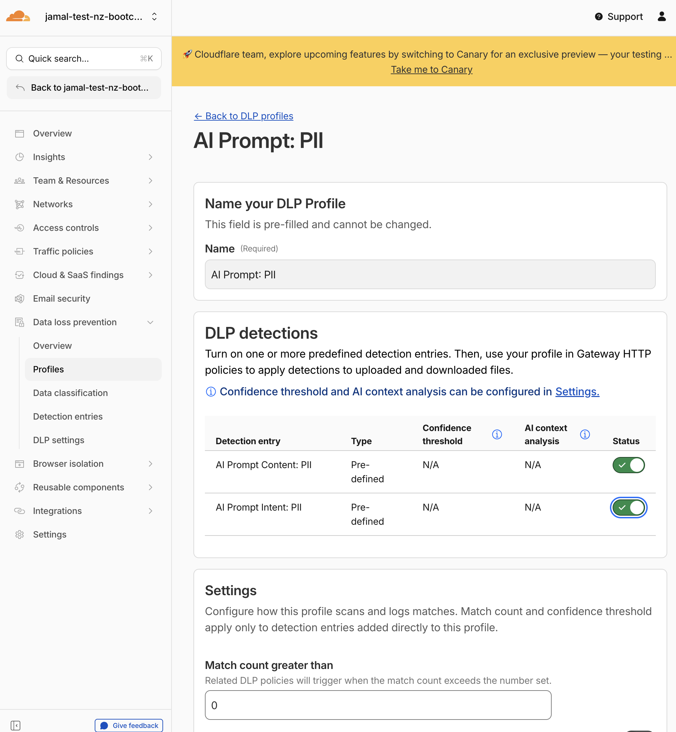Image resolution: width=676 pixels, height=732 pixels.
Task: Open the account switcher arrows
Action: click(154, 17)
